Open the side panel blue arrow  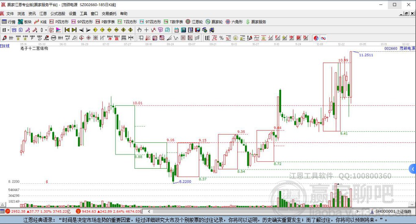point(413,169)
